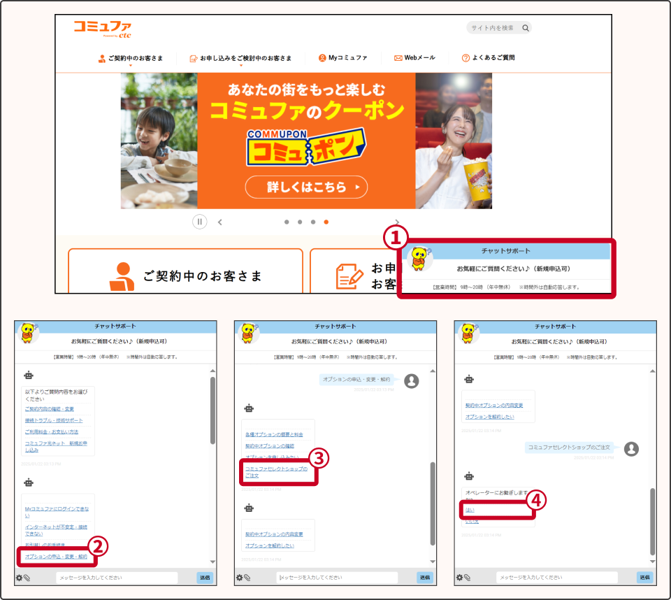This screenshot has height=600, width=671.
Task: Click scrollbar thumb in chat panel with 各種オプションの概要と料金
Action: pos(433,503)
